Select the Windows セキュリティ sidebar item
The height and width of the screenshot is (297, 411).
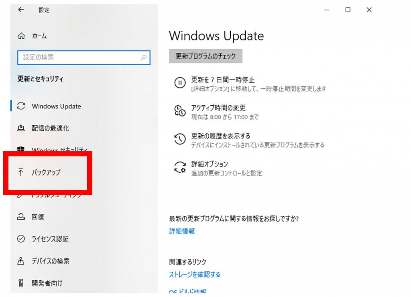pyautogui.click(x=59, y=150)
